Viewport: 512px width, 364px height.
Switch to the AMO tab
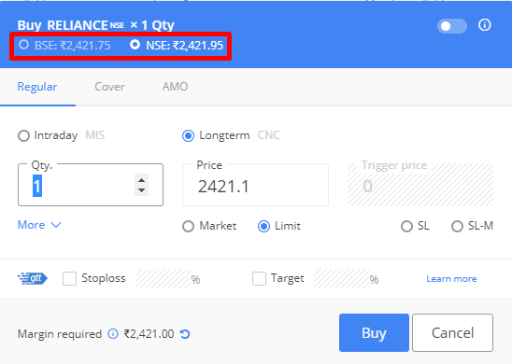pyautogui.click(x=175, y=87)
